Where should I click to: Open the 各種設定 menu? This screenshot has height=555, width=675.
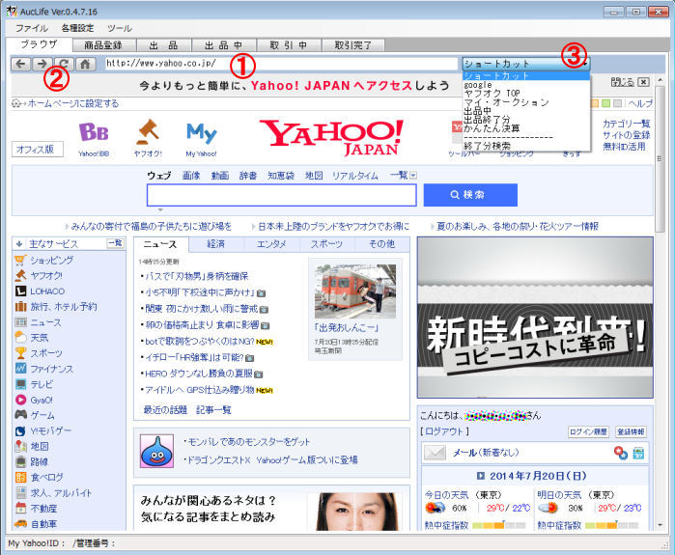click(77, 28)
